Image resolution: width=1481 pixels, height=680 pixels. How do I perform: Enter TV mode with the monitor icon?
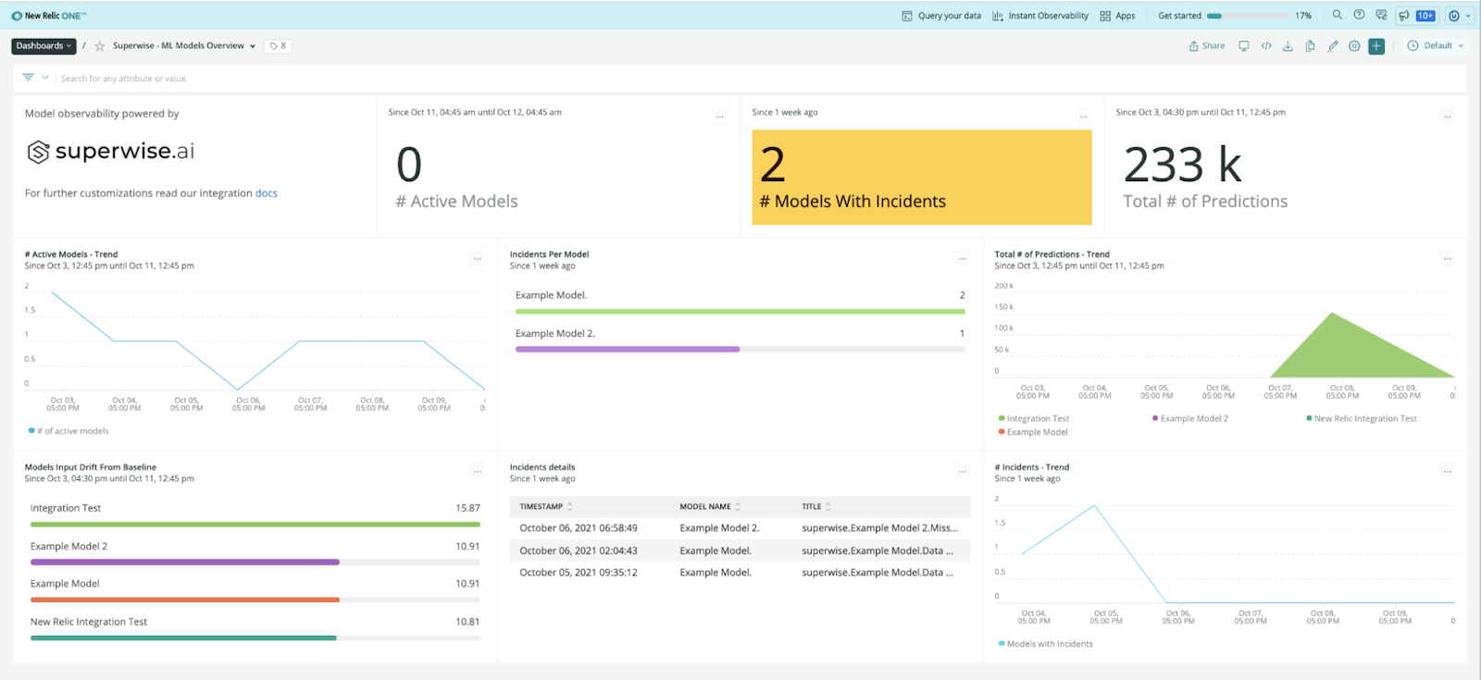pos(1244,46)
